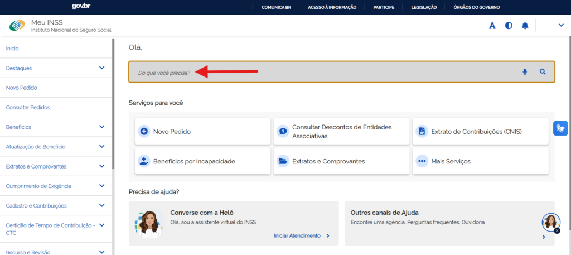Viewport: 571px width, 255px height.
Task: Click Consultar Descontos card chat-dollar icon
Action: point(283,132)
